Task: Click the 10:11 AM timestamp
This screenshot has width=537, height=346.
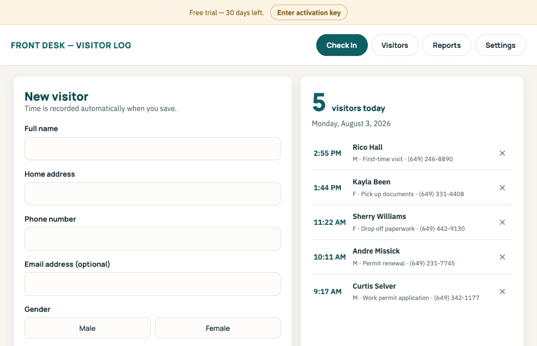Action: (330, 257)
